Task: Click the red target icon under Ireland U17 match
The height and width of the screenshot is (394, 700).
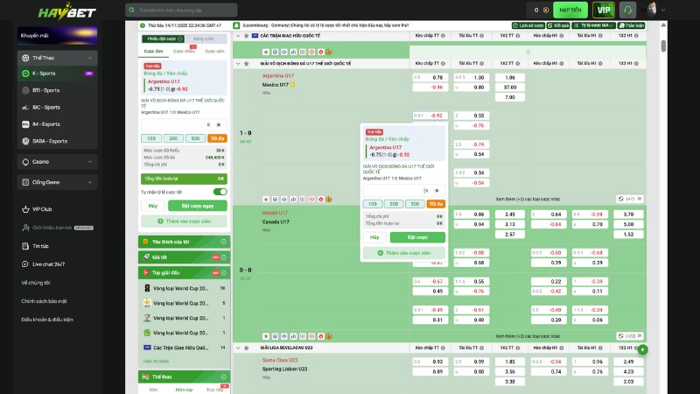Action: click(311, 336)
